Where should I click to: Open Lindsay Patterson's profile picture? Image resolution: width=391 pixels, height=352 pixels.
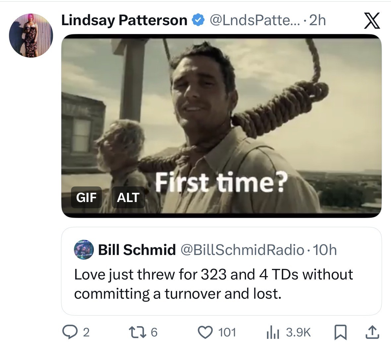[x=31, y=35]
